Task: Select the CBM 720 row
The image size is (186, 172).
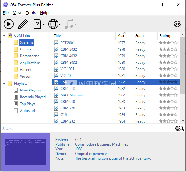Action: [116, 108]
